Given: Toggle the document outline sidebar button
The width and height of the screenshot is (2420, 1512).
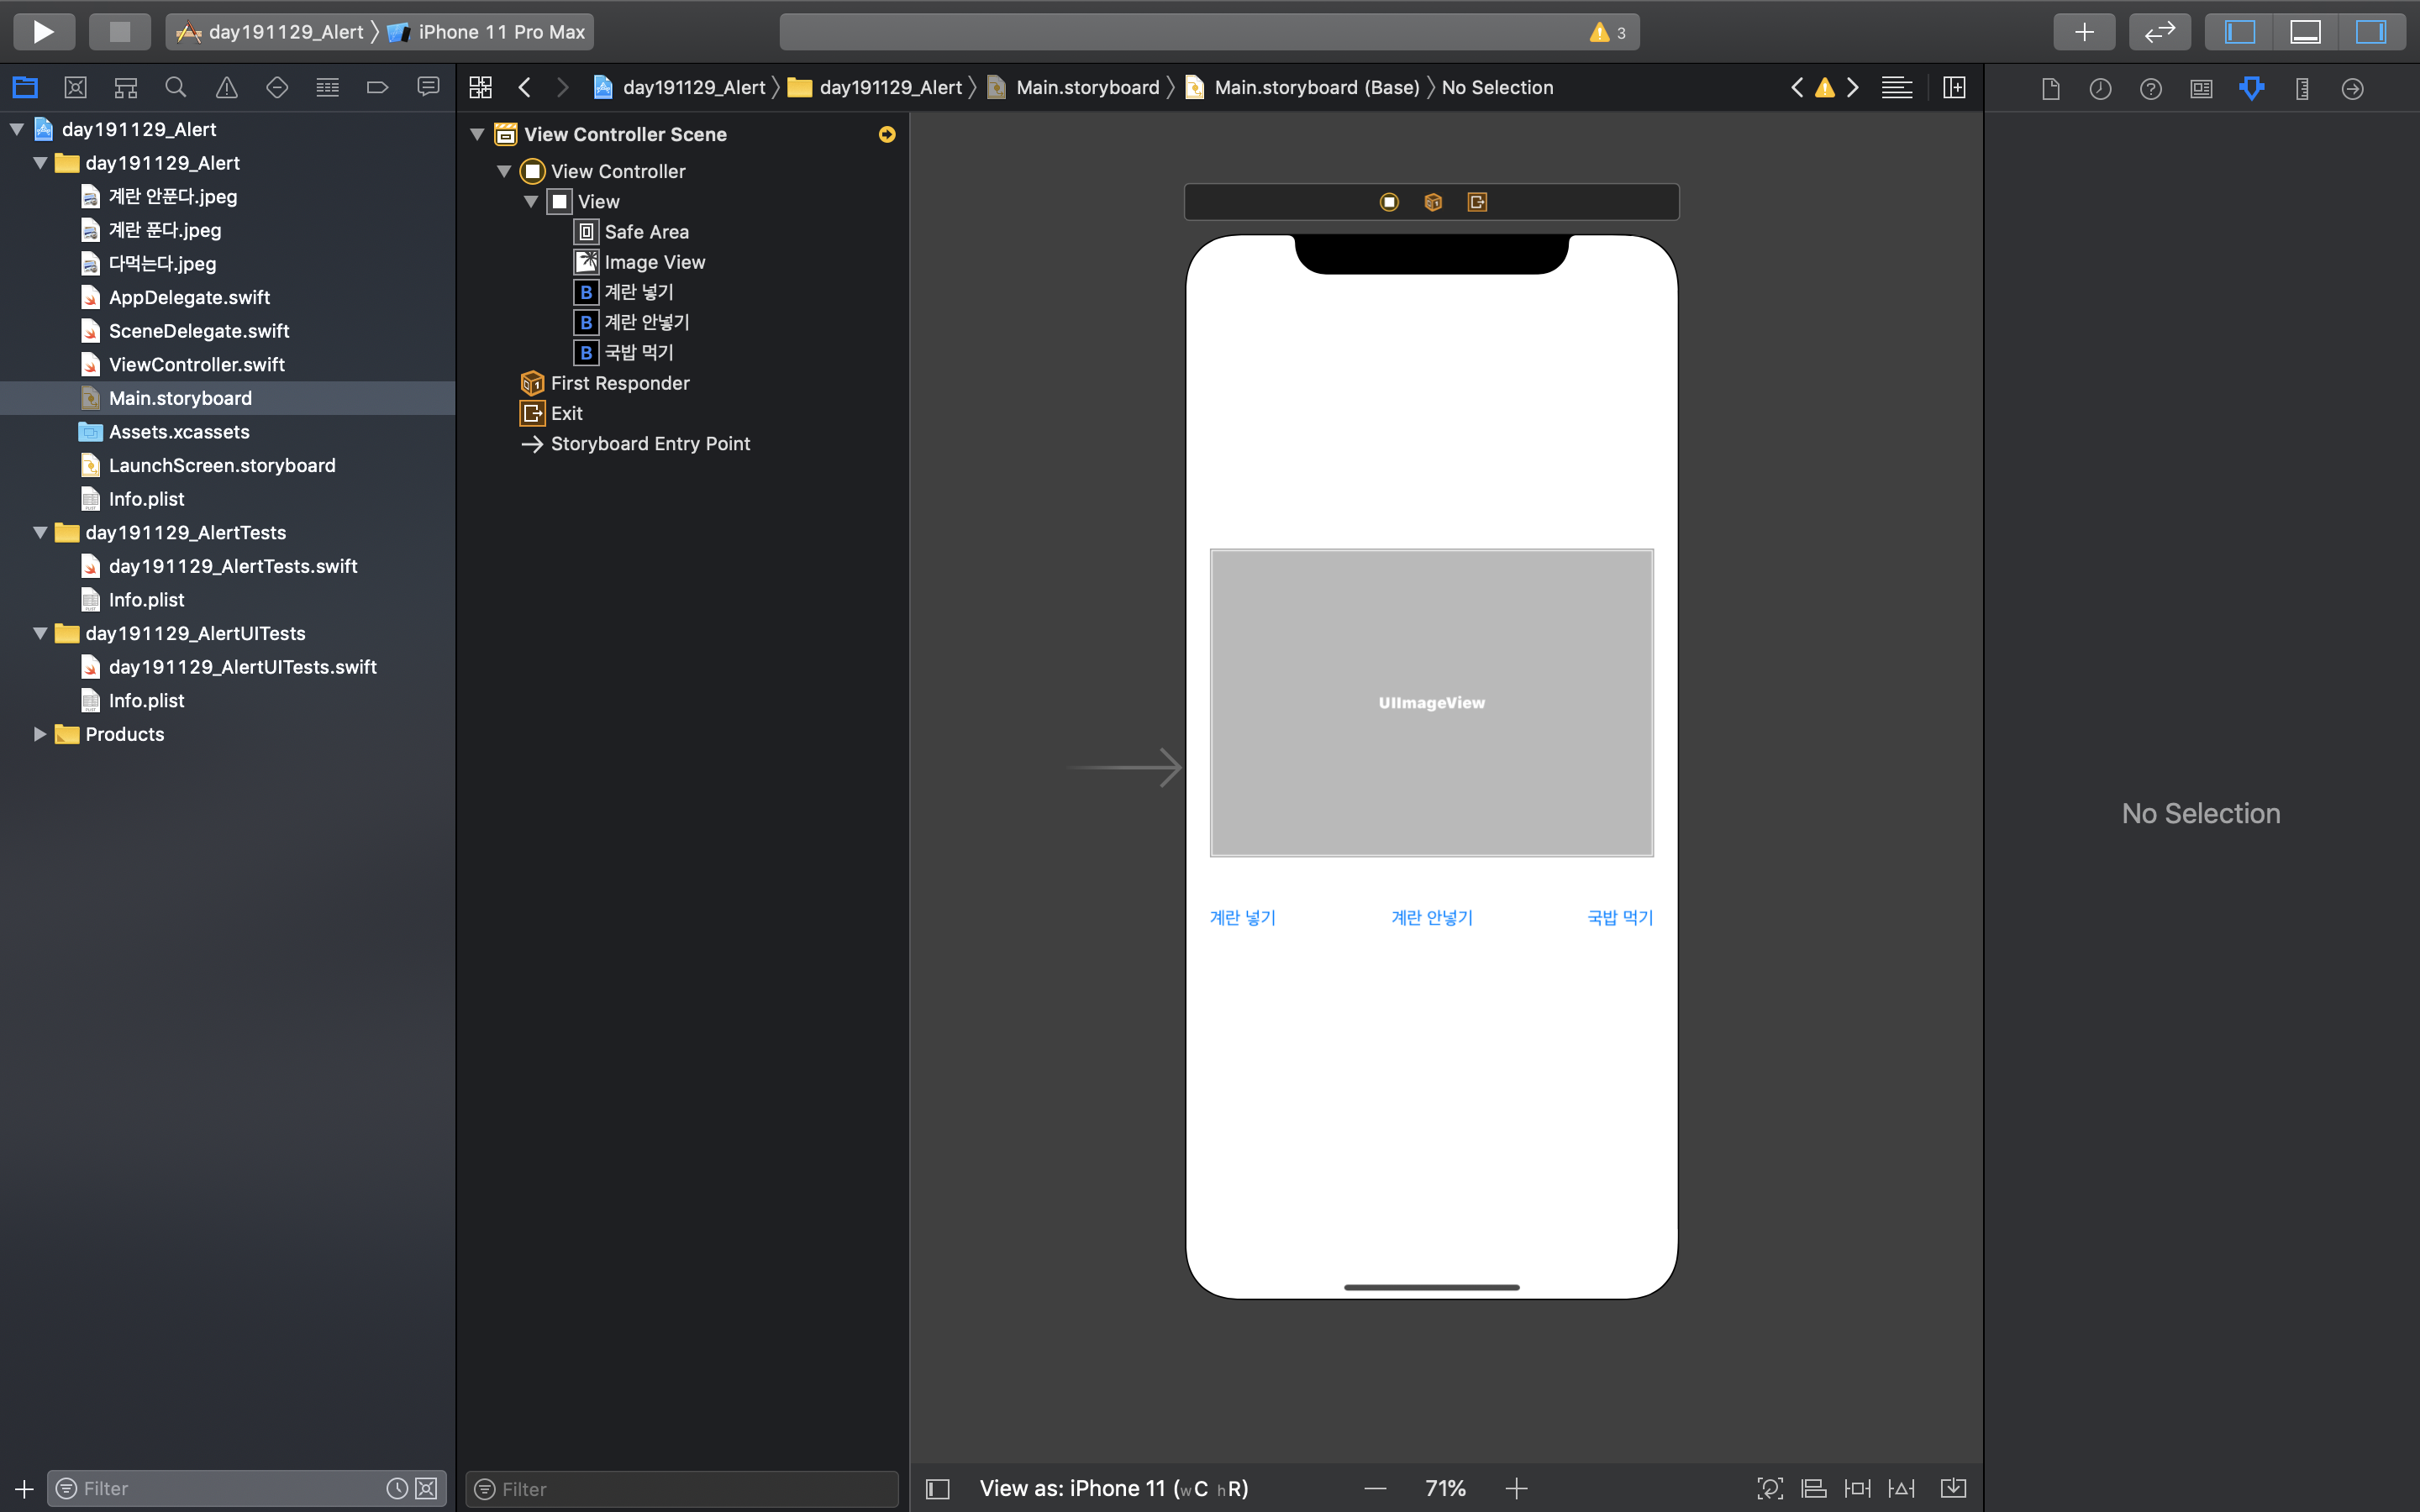Looking at the screenshot, I should [x=938, y=1488].
